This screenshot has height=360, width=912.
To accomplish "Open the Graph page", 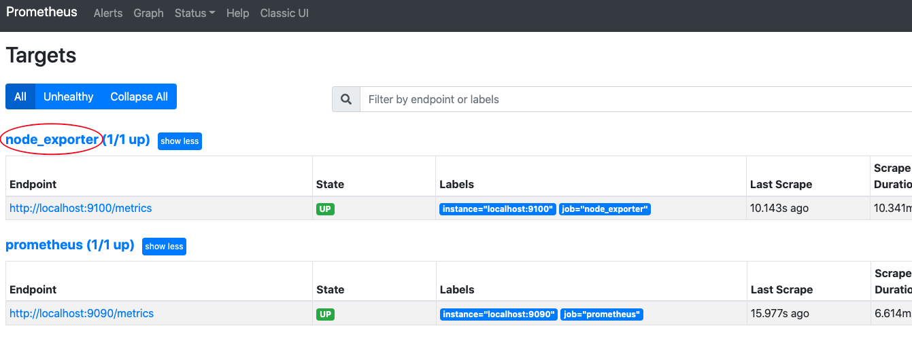I will coord(148,13).
